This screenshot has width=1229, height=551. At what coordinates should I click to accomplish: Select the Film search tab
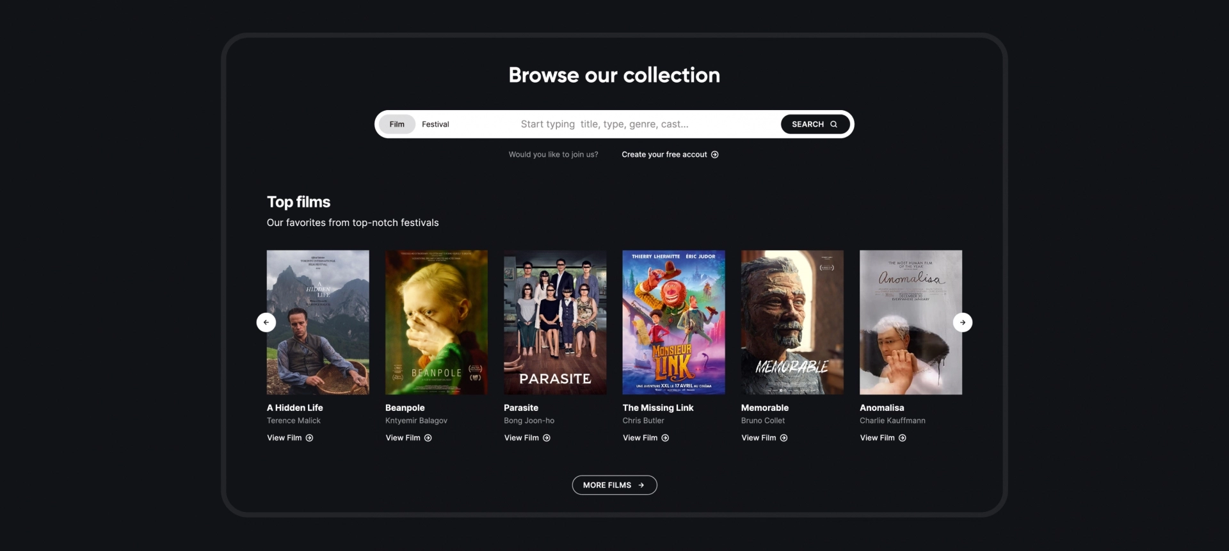(x=397, y=124)
